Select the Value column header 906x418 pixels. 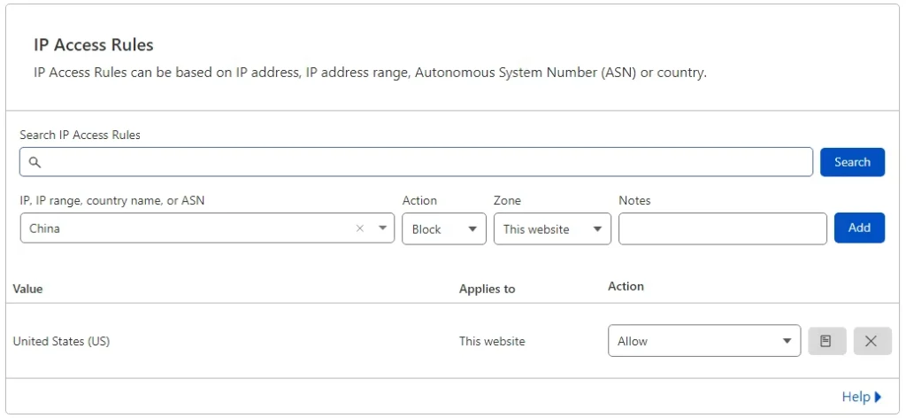coord(27,289)
